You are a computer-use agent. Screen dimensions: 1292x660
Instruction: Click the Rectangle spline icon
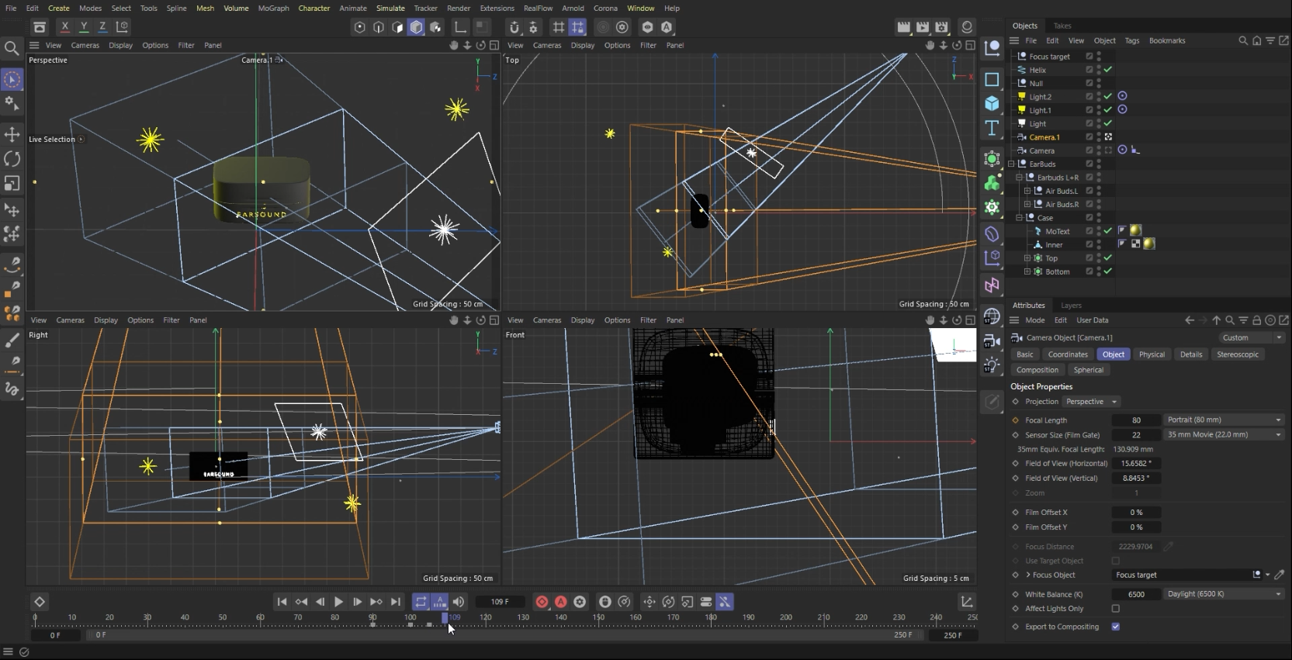click(x=992, y=79)
